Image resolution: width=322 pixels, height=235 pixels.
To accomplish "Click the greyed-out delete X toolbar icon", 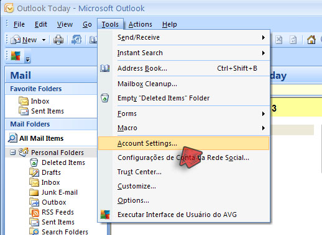I will (279, 40).
